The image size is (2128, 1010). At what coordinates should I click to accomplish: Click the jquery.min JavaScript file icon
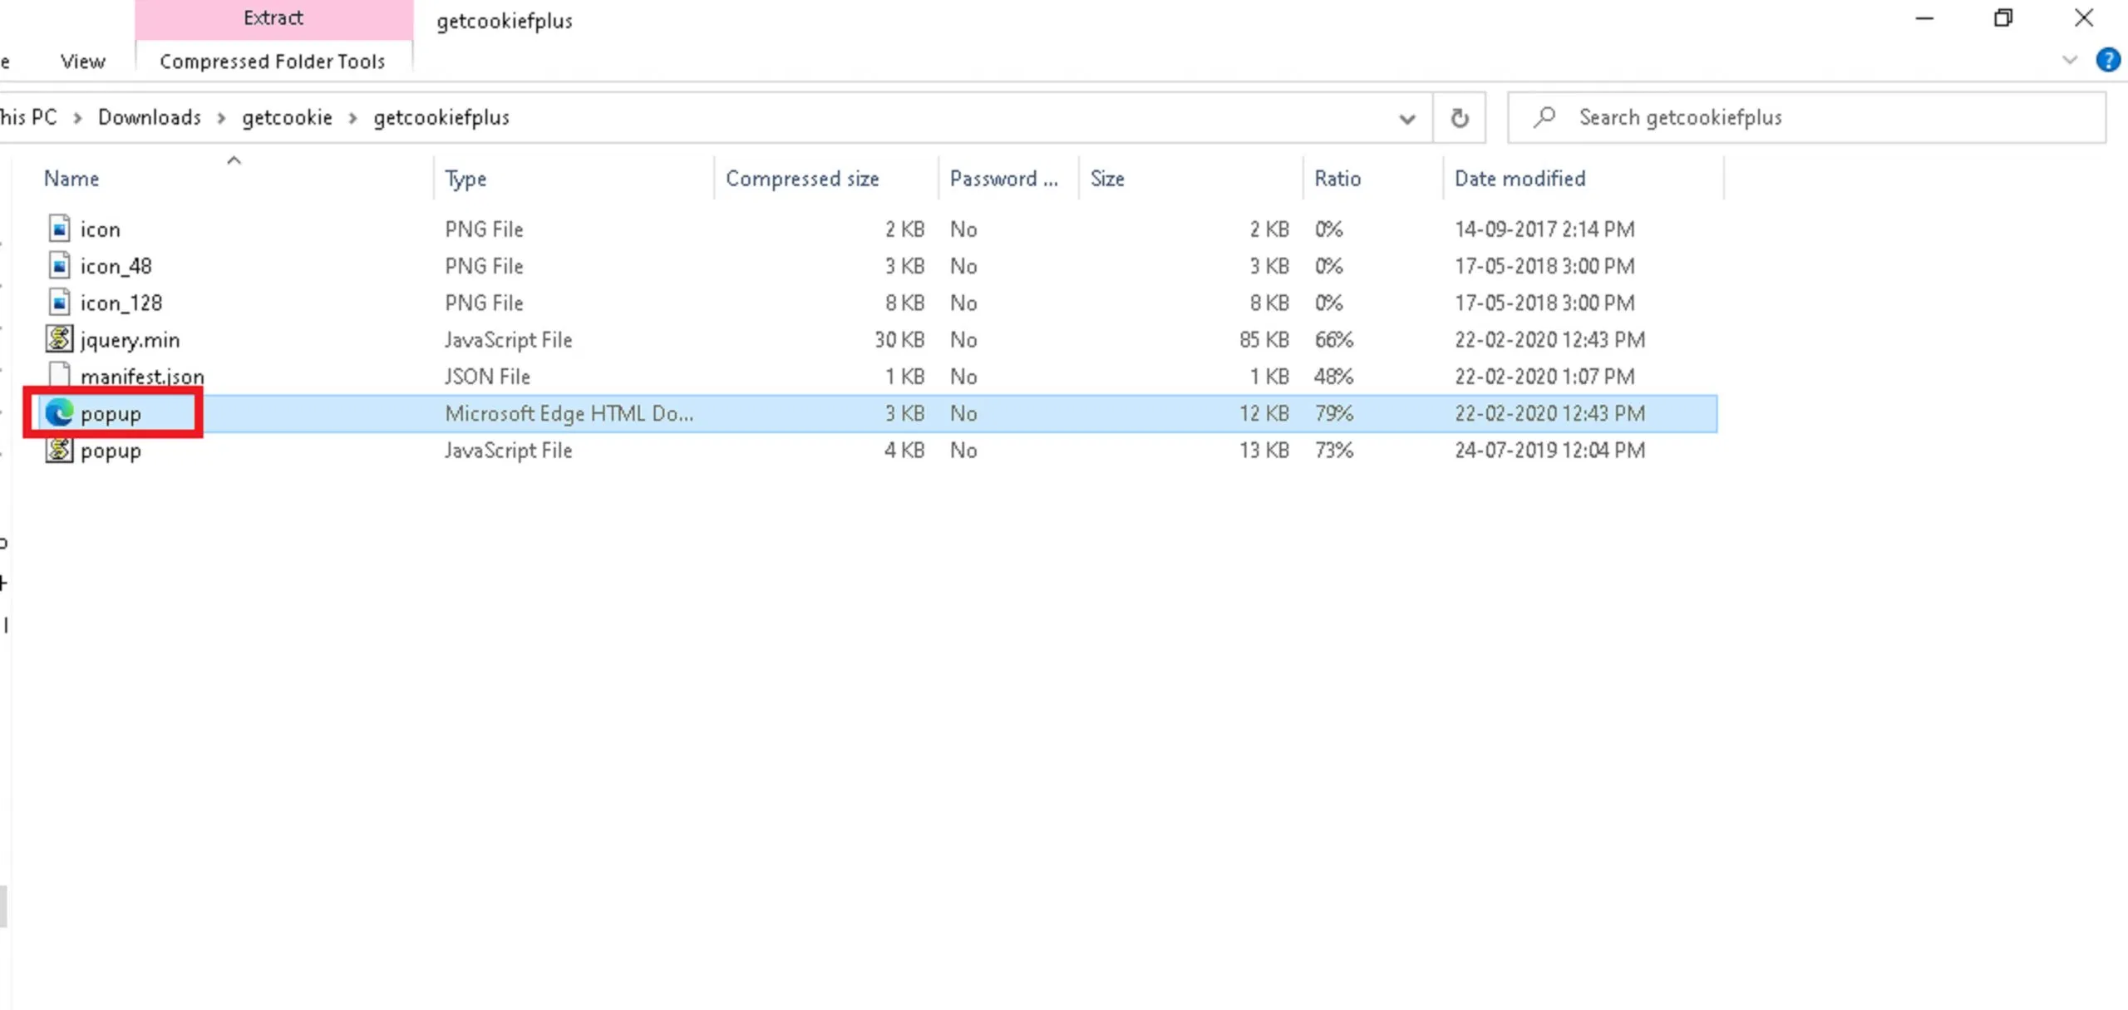coord(59,339)
